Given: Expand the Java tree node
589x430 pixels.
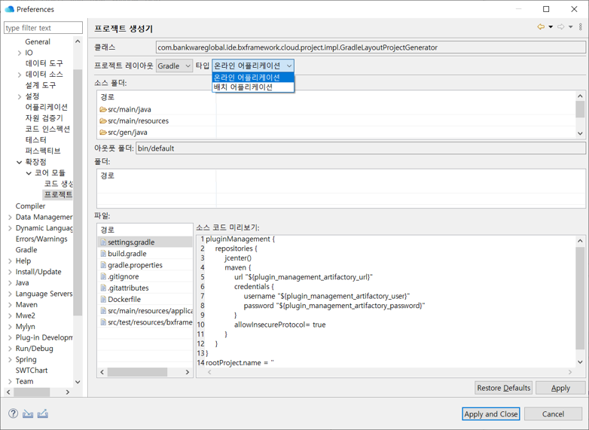Looking at the screenshot, I should tap(10, 283).
